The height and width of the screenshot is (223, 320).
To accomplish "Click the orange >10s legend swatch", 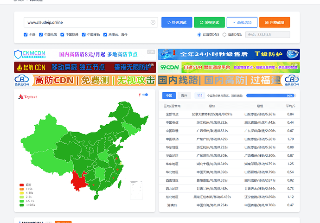I will [22, 189].
